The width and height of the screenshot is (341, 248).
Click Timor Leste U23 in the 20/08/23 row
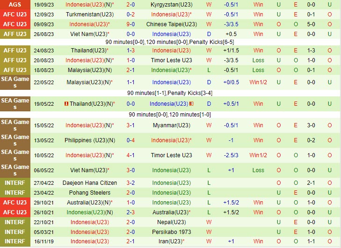click(171, 60)
